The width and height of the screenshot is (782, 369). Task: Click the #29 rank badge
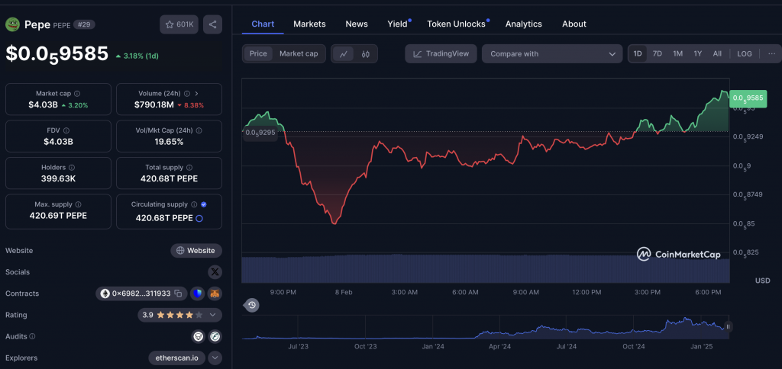84,24
